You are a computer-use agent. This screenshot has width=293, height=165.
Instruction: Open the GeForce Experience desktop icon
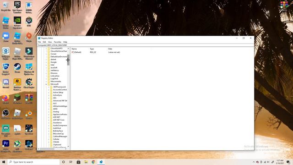pyautogui.click(x=17, y=22)
